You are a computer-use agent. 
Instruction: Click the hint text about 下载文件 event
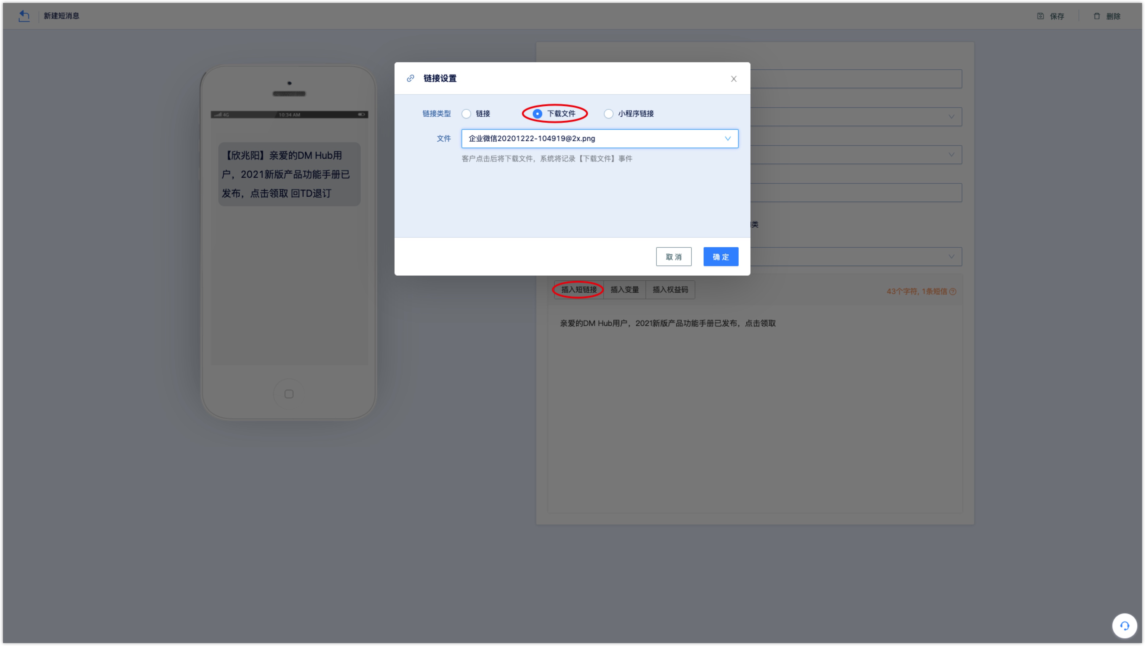(547, 159)
